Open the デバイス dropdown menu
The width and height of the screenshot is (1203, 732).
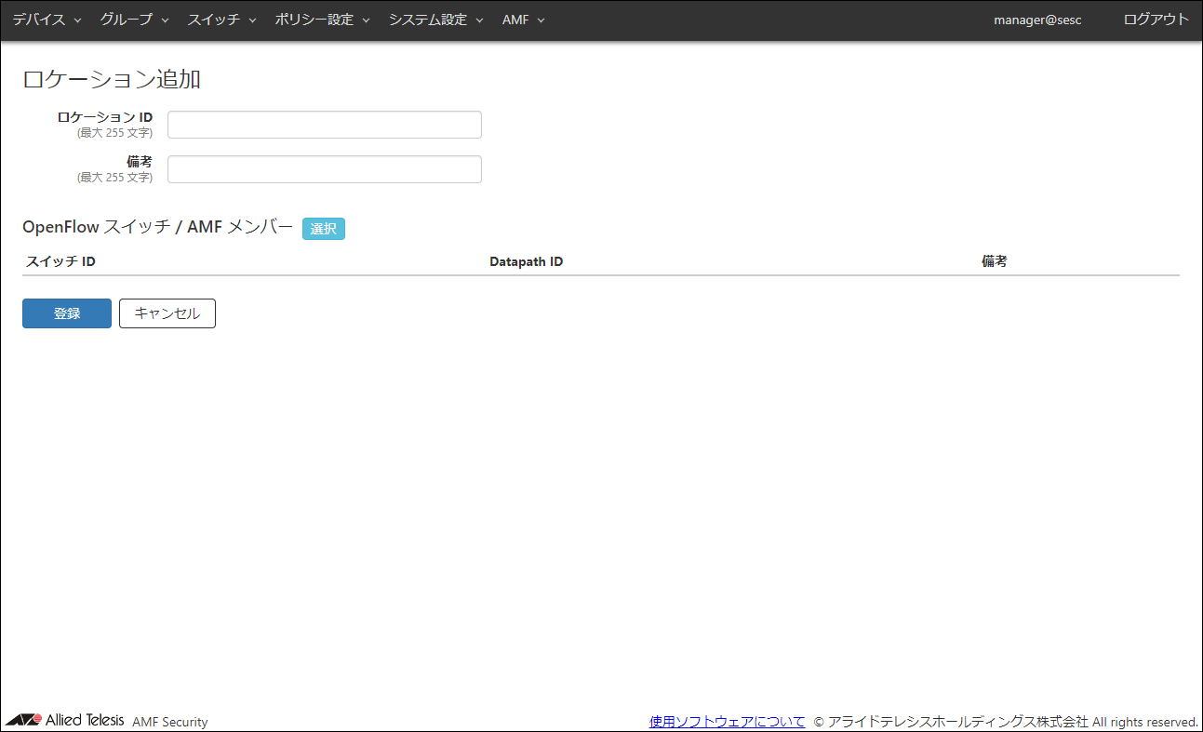coord(47,20)
